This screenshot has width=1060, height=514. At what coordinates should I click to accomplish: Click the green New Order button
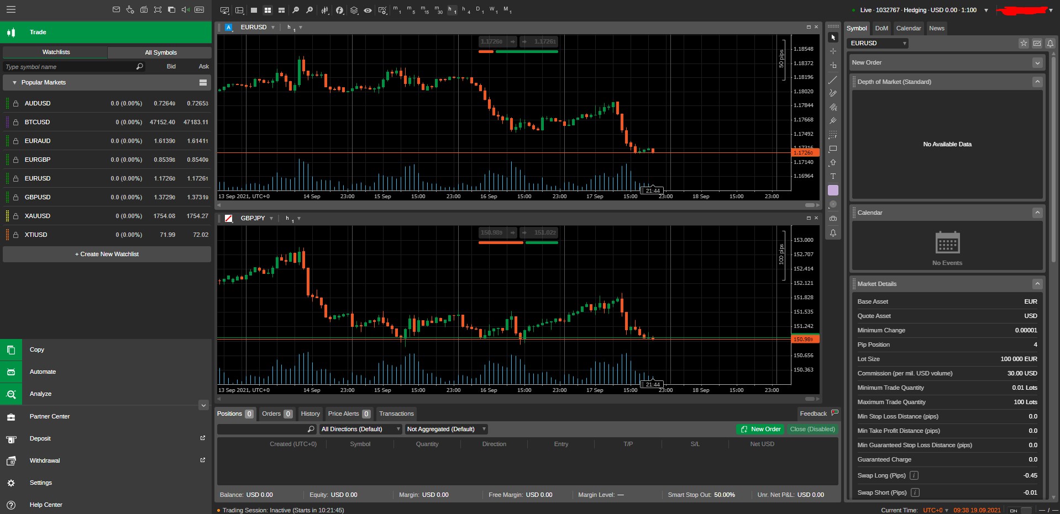click(x=760, y=429)
